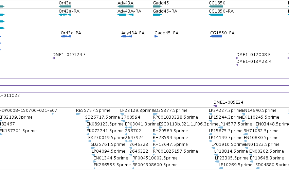Click the CG1850-RA transcript glyph

[216, 15]
